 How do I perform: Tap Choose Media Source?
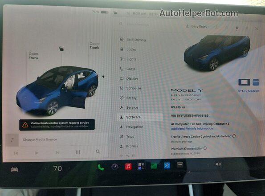[x=40, y=139]
